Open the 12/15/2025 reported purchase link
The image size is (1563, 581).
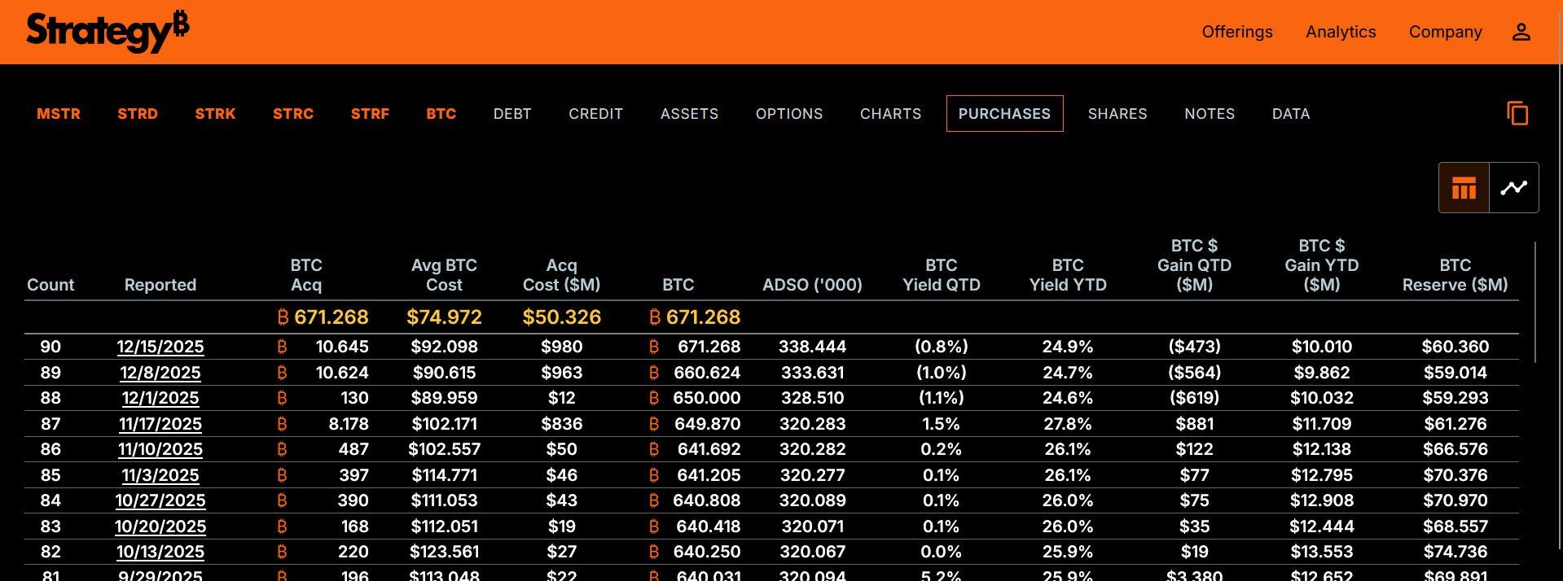pos(160,347)
